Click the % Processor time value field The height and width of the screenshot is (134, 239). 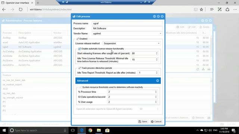coord(131,92)
